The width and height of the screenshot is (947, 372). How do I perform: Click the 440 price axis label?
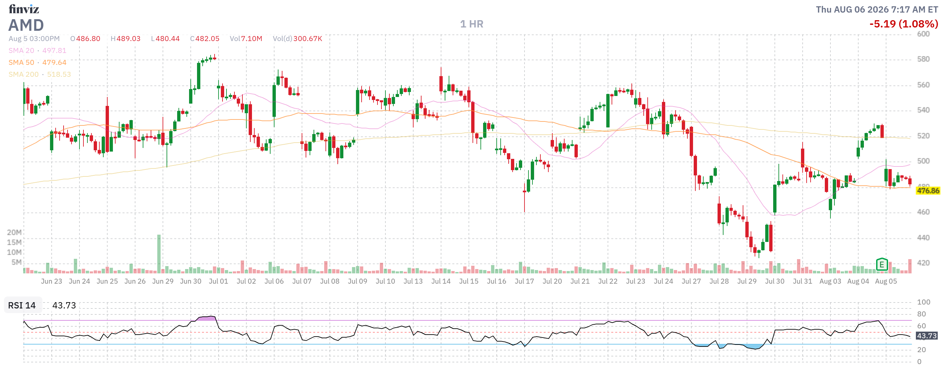923,237
